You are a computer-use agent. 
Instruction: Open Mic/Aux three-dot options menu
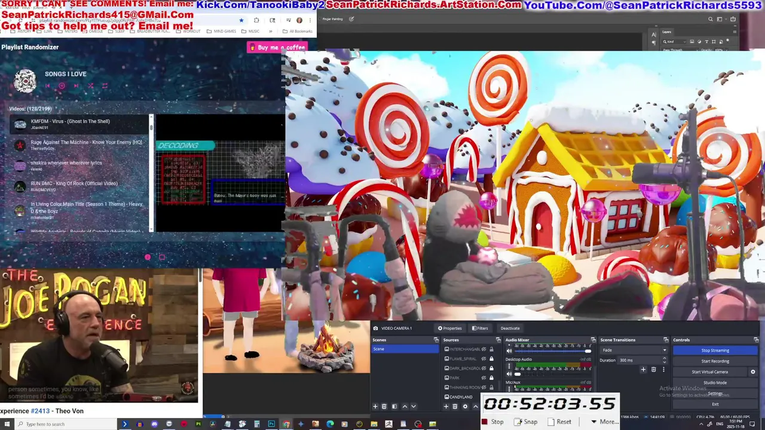coord(509,389)
